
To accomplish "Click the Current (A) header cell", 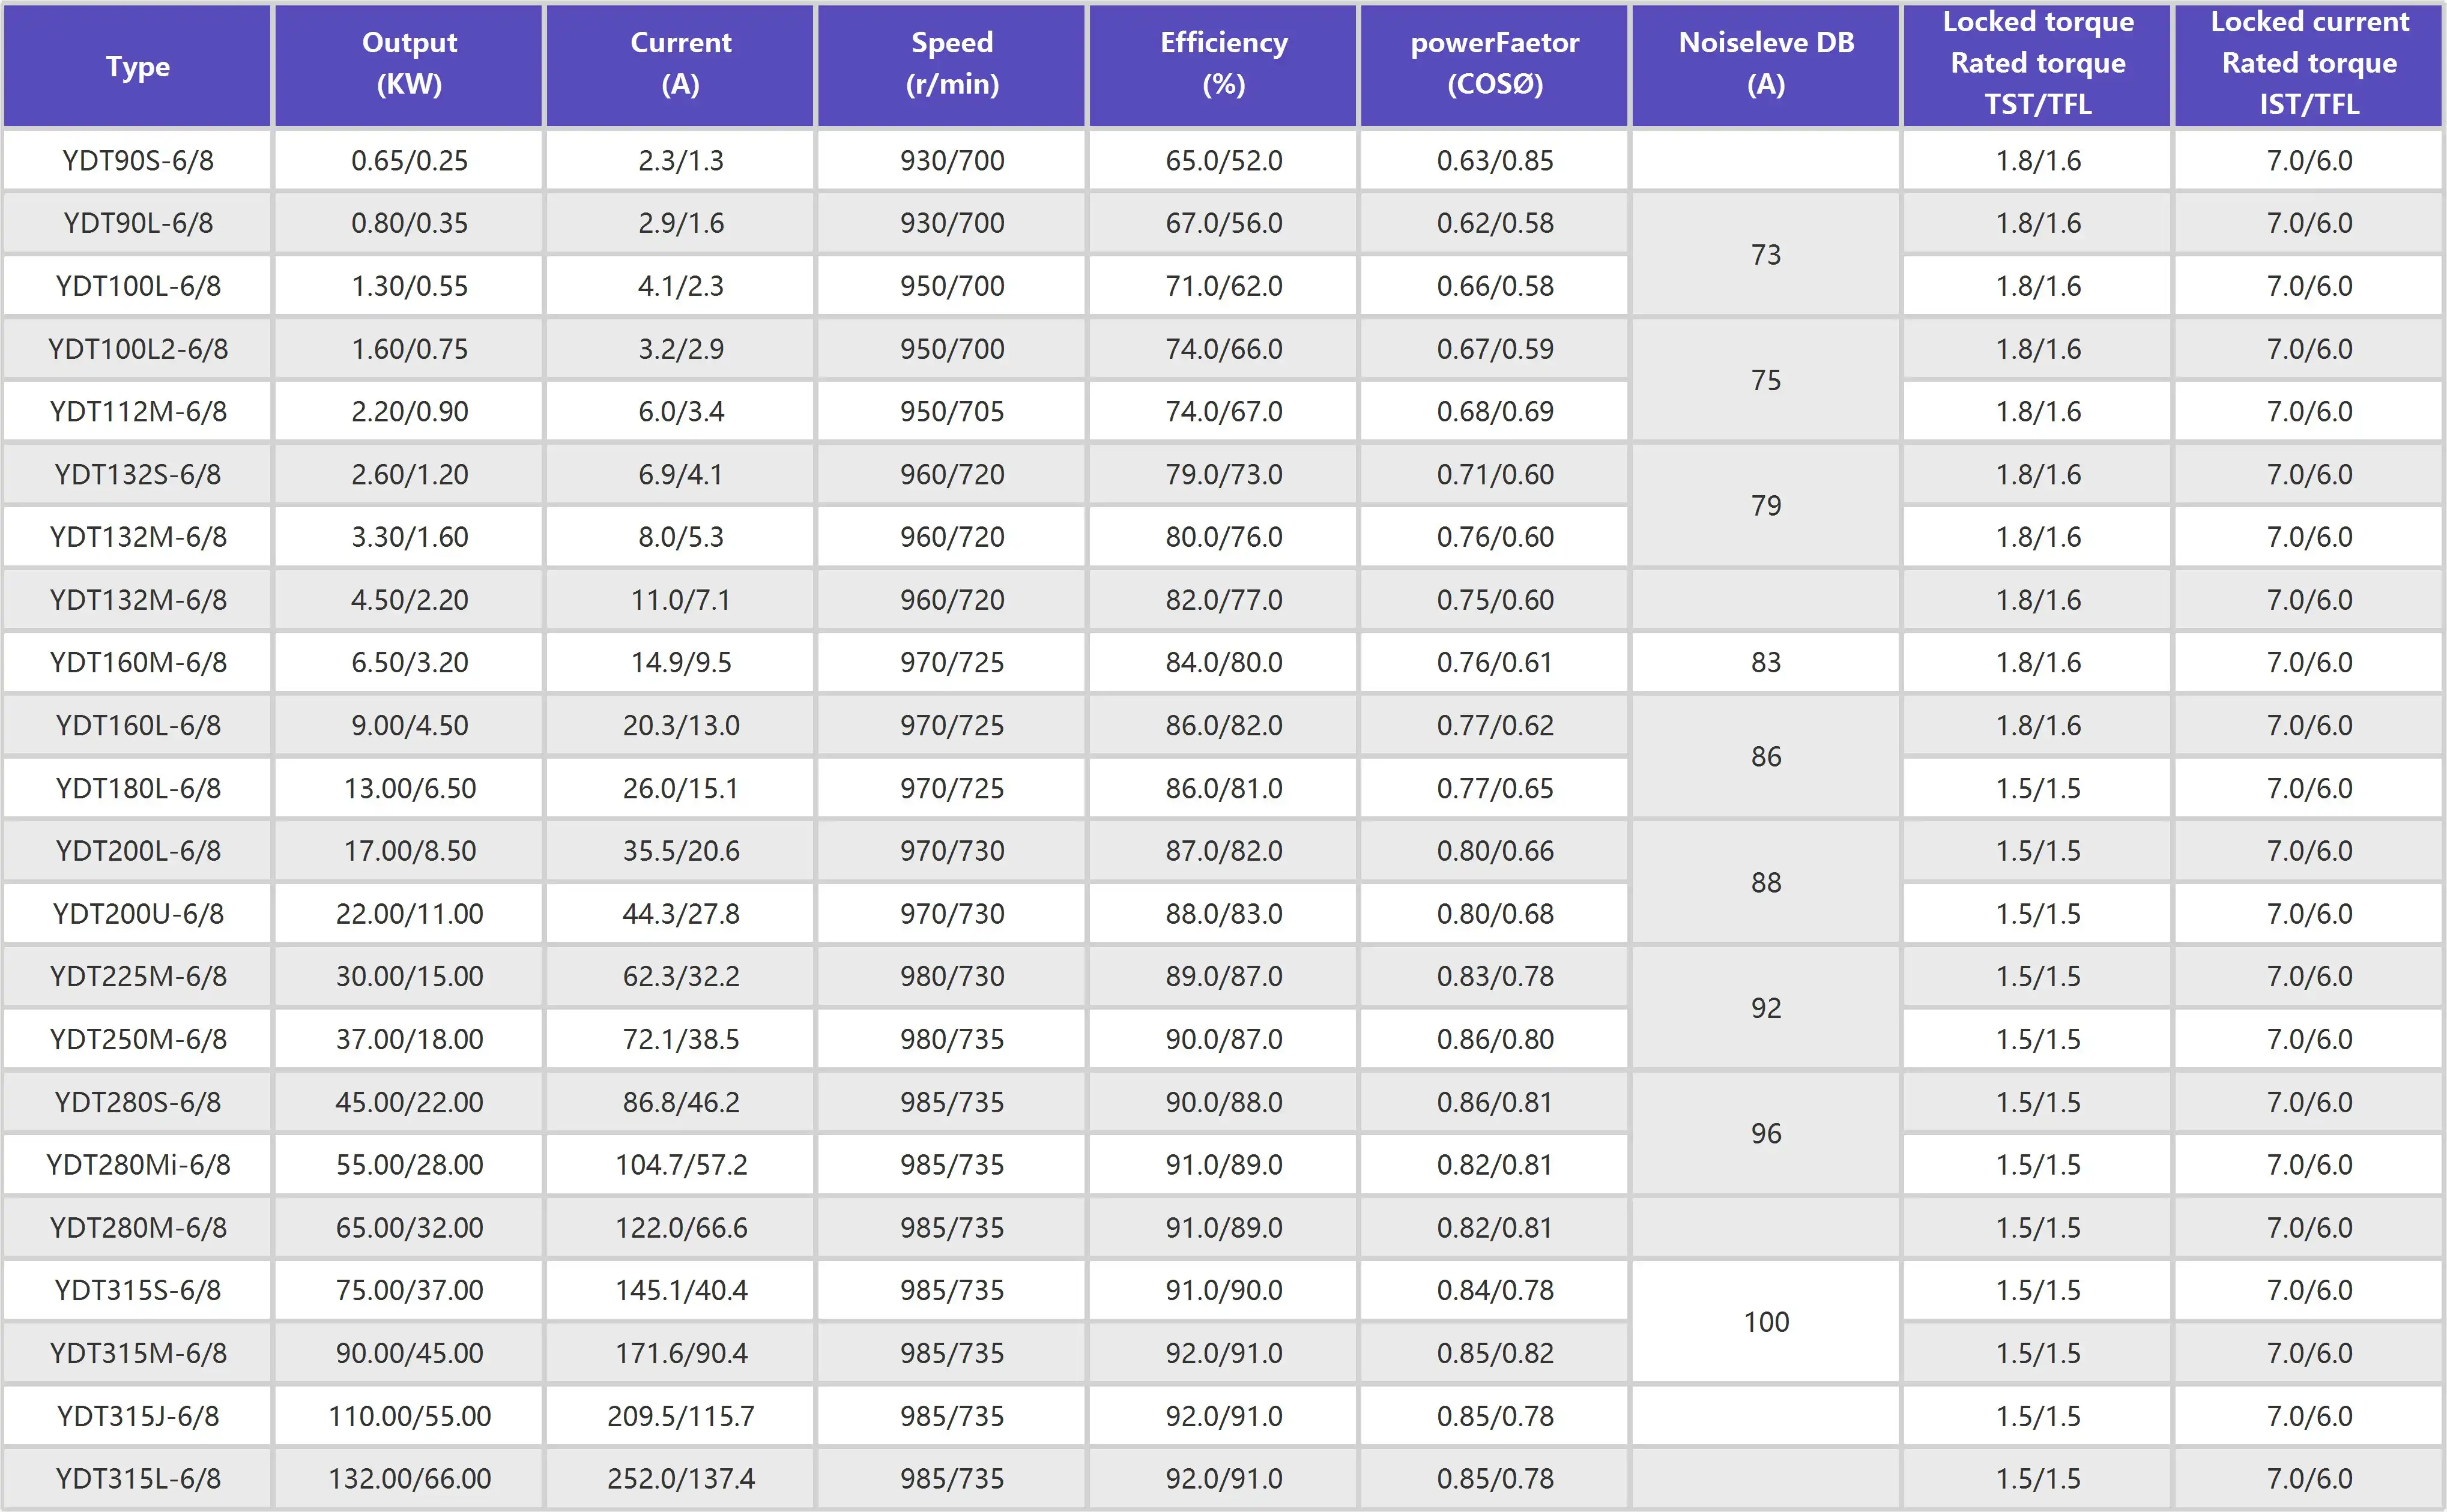I will pos(680,63).
